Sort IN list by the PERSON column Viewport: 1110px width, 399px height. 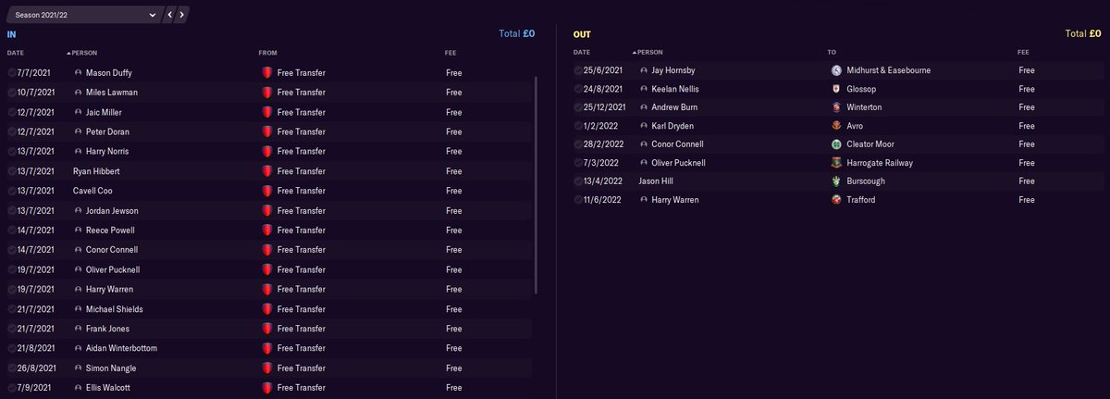click(82, 53)
